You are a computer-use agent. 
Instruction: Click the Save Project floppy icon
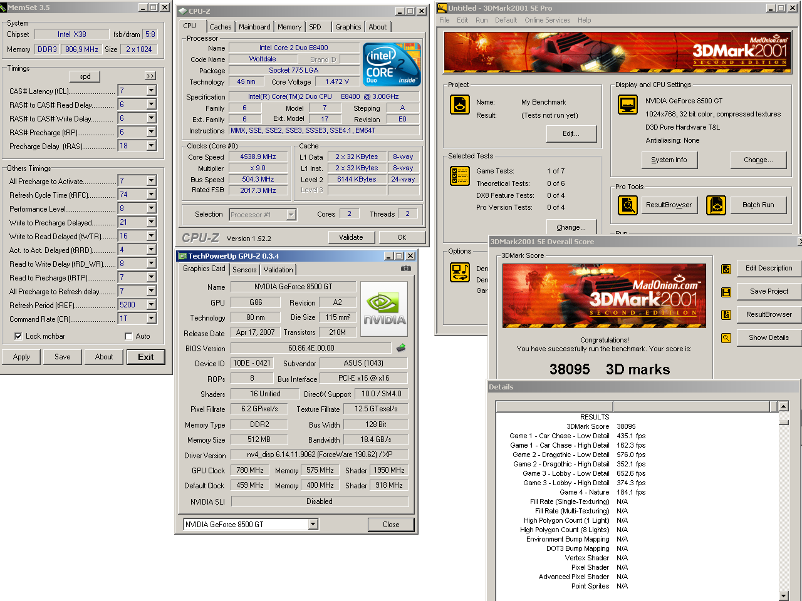[726, 292]
